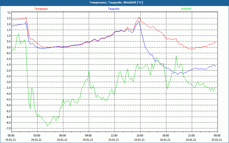229x143 pixels.
Task: Click the 21:00 time axis label
Action: 192,136
